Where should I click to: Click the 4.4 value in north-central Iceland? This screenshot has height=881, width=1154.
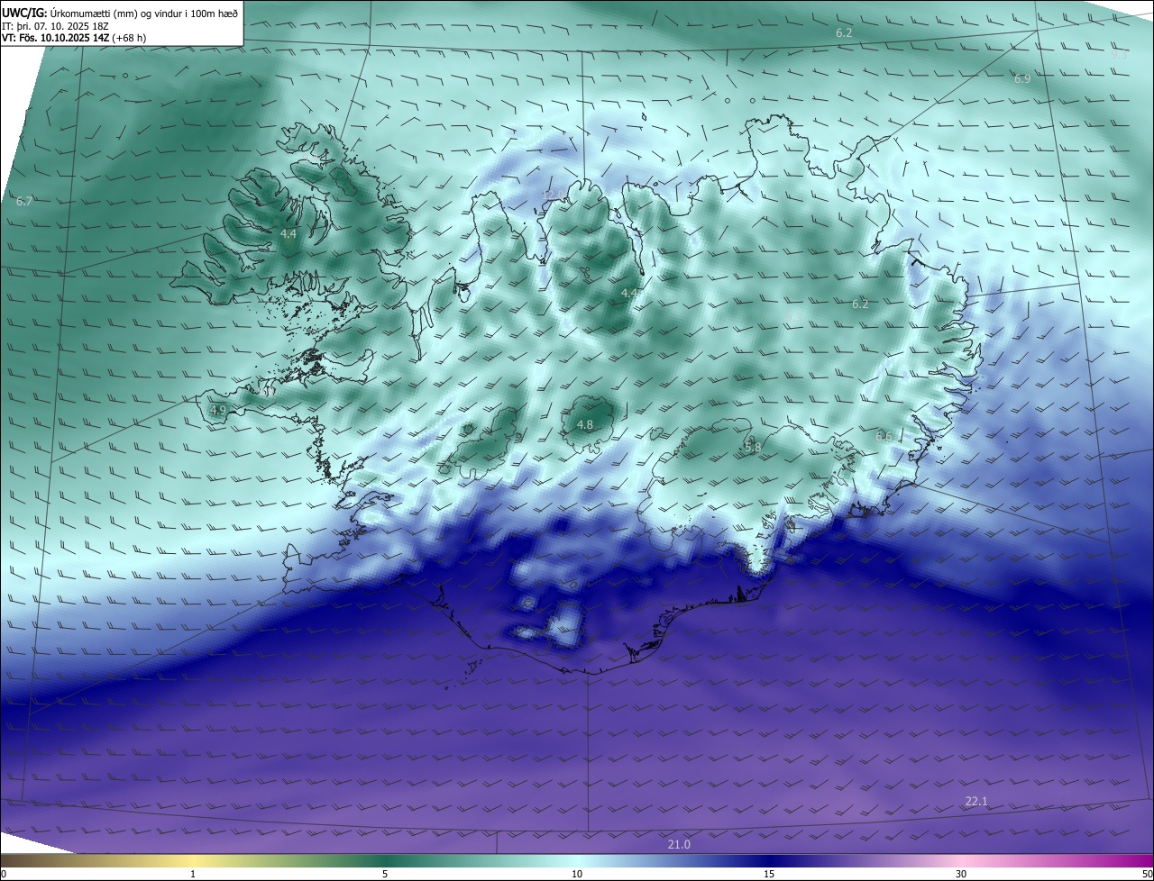(629, 293)
